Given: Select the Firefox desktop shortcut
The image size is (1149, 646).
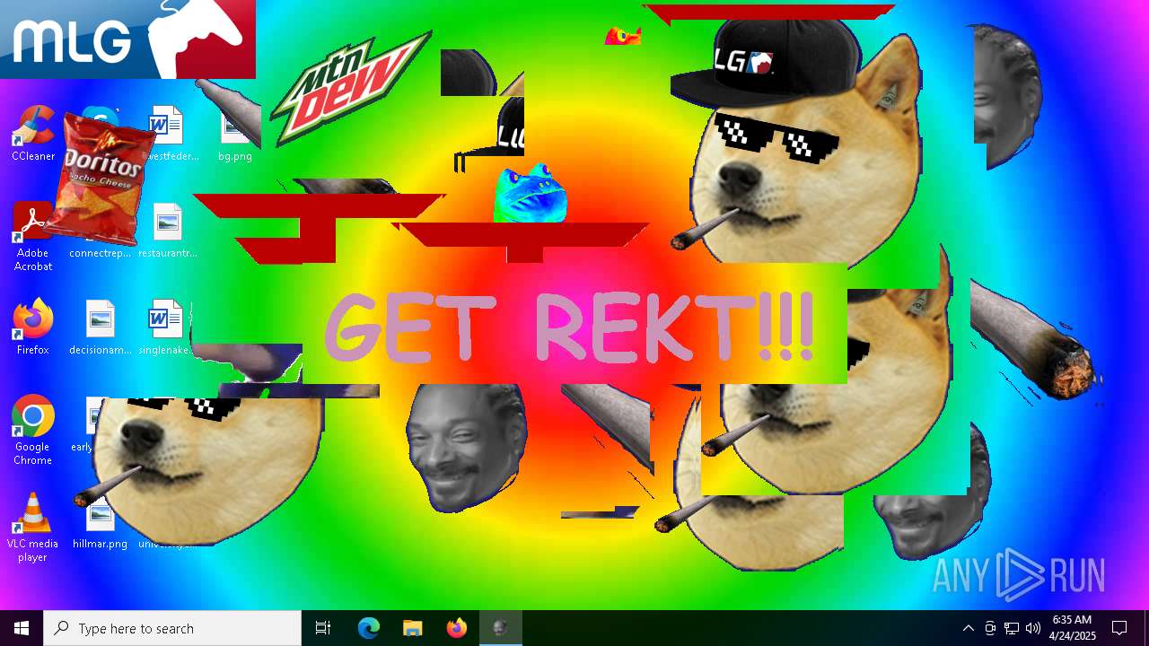Looking at the screenshot, I should pyautogui.click(x=32, y=327).
